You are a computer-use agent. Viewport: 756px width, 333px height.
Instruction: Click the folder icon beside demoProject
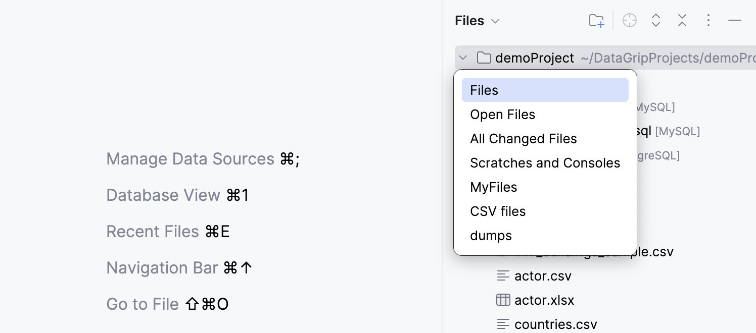click(484, 58)
